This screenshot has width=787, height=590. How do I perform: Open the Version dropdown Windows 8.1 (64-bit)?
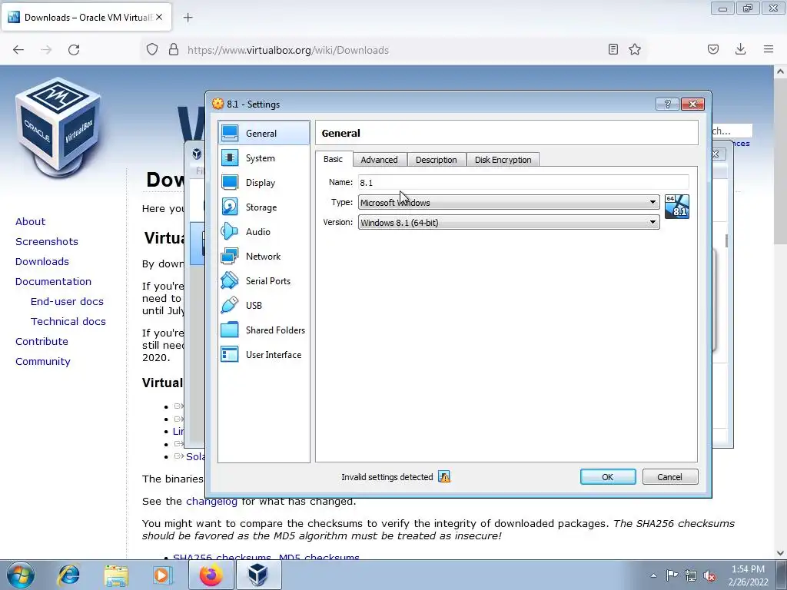click(509, 222)
